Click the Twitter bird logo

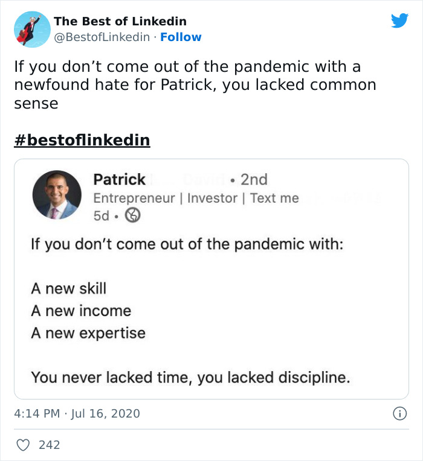[399, 21]
